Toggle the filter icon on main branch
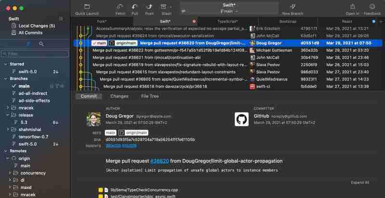This screenshot has width=385, height=198. tap(57, 86)
